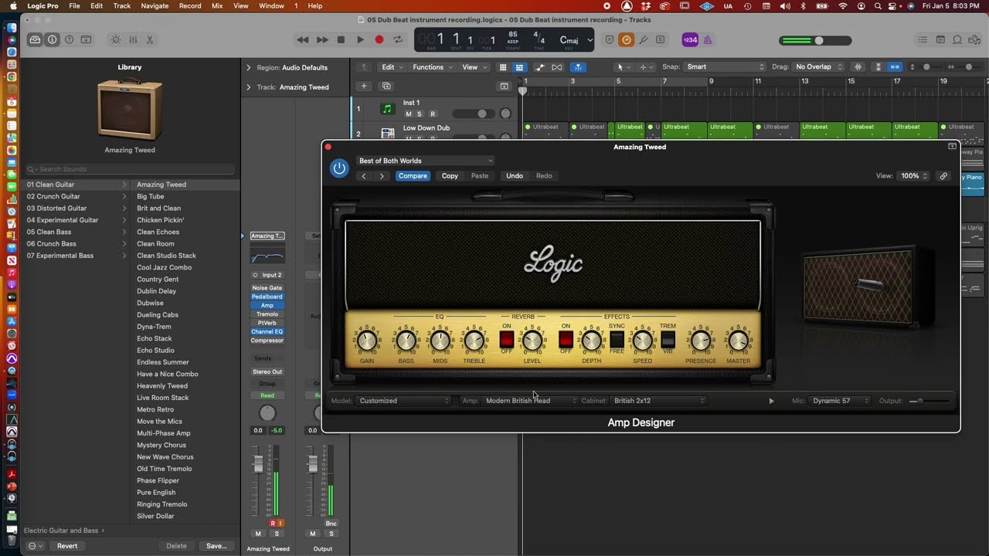
Task: Open the Drag No Overlap dropdown
Action: pyautogui.click(x=818, y=67)
